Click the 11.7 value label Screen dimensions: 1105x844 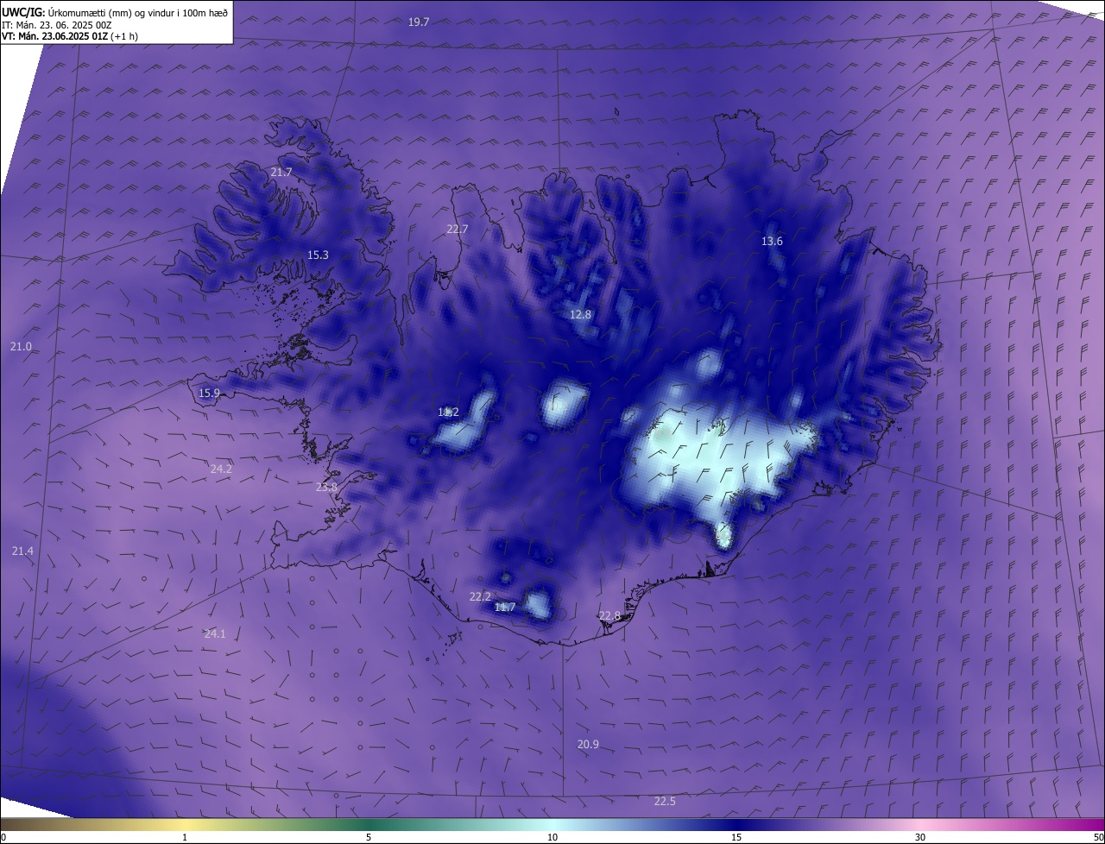(505, 607)
